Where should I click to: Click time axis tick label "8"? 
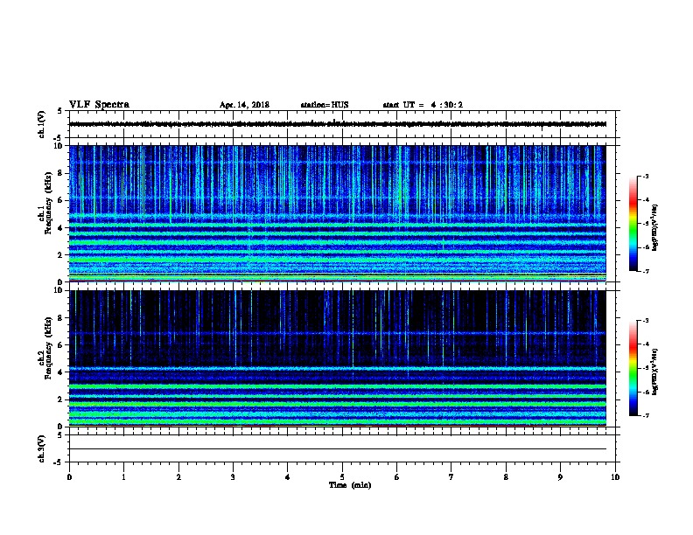(506, 477)
